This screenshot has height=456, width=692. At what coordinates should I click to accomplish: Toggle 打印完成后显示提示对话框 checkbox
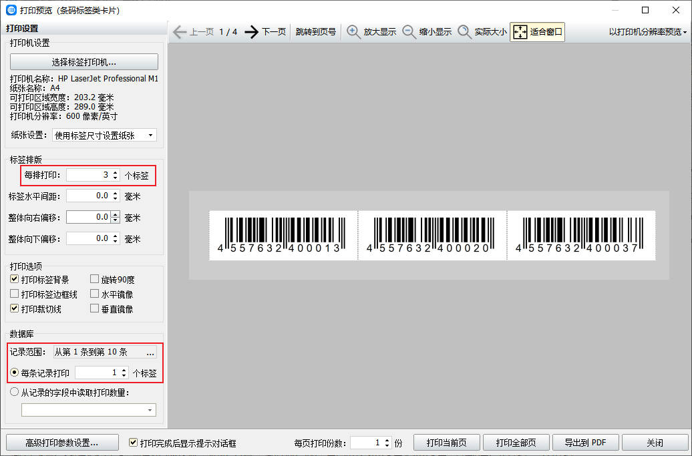coord(133,443)
